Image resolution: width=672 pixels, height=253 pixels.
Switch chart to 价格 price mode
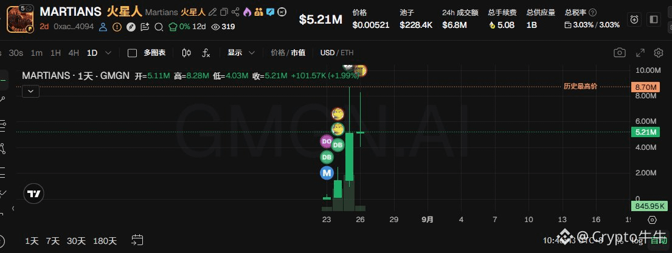coord(278,53)
